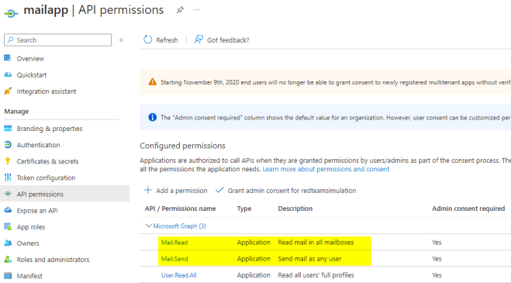The image size is (511, 283).
Task: Click the checkmark icon for admin consent
Action: (219, 190)
